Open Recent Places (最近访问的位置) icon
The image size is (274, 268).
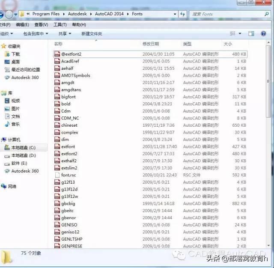click(x=7, y=70)
